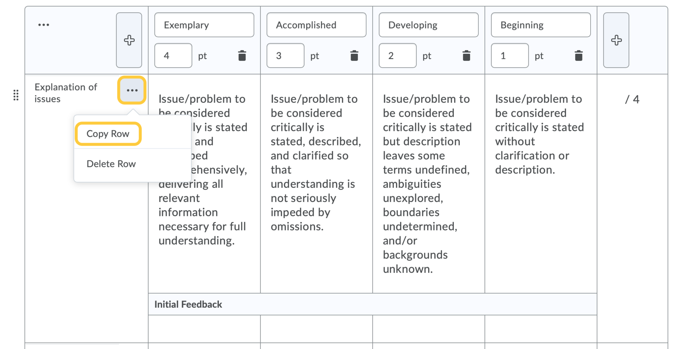Add new level before Exemplary with plus icon
This screenshot has height=349, width=688.
coord(129,40)
